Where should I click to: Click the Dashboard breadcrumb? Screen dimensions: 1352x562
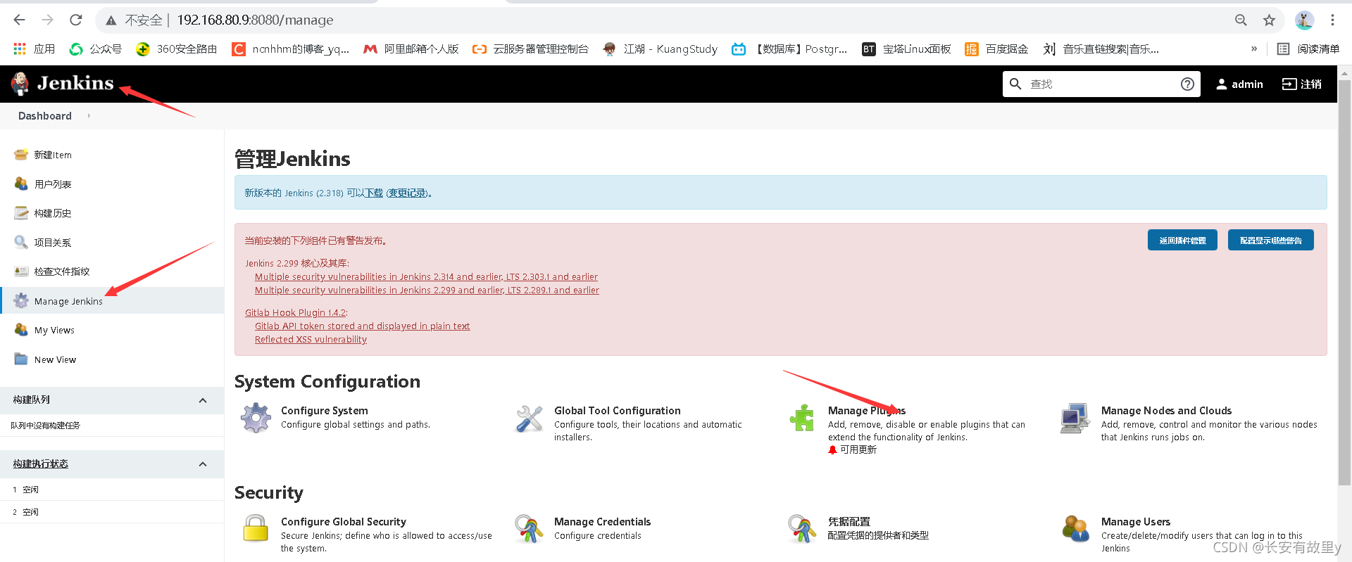44,116
